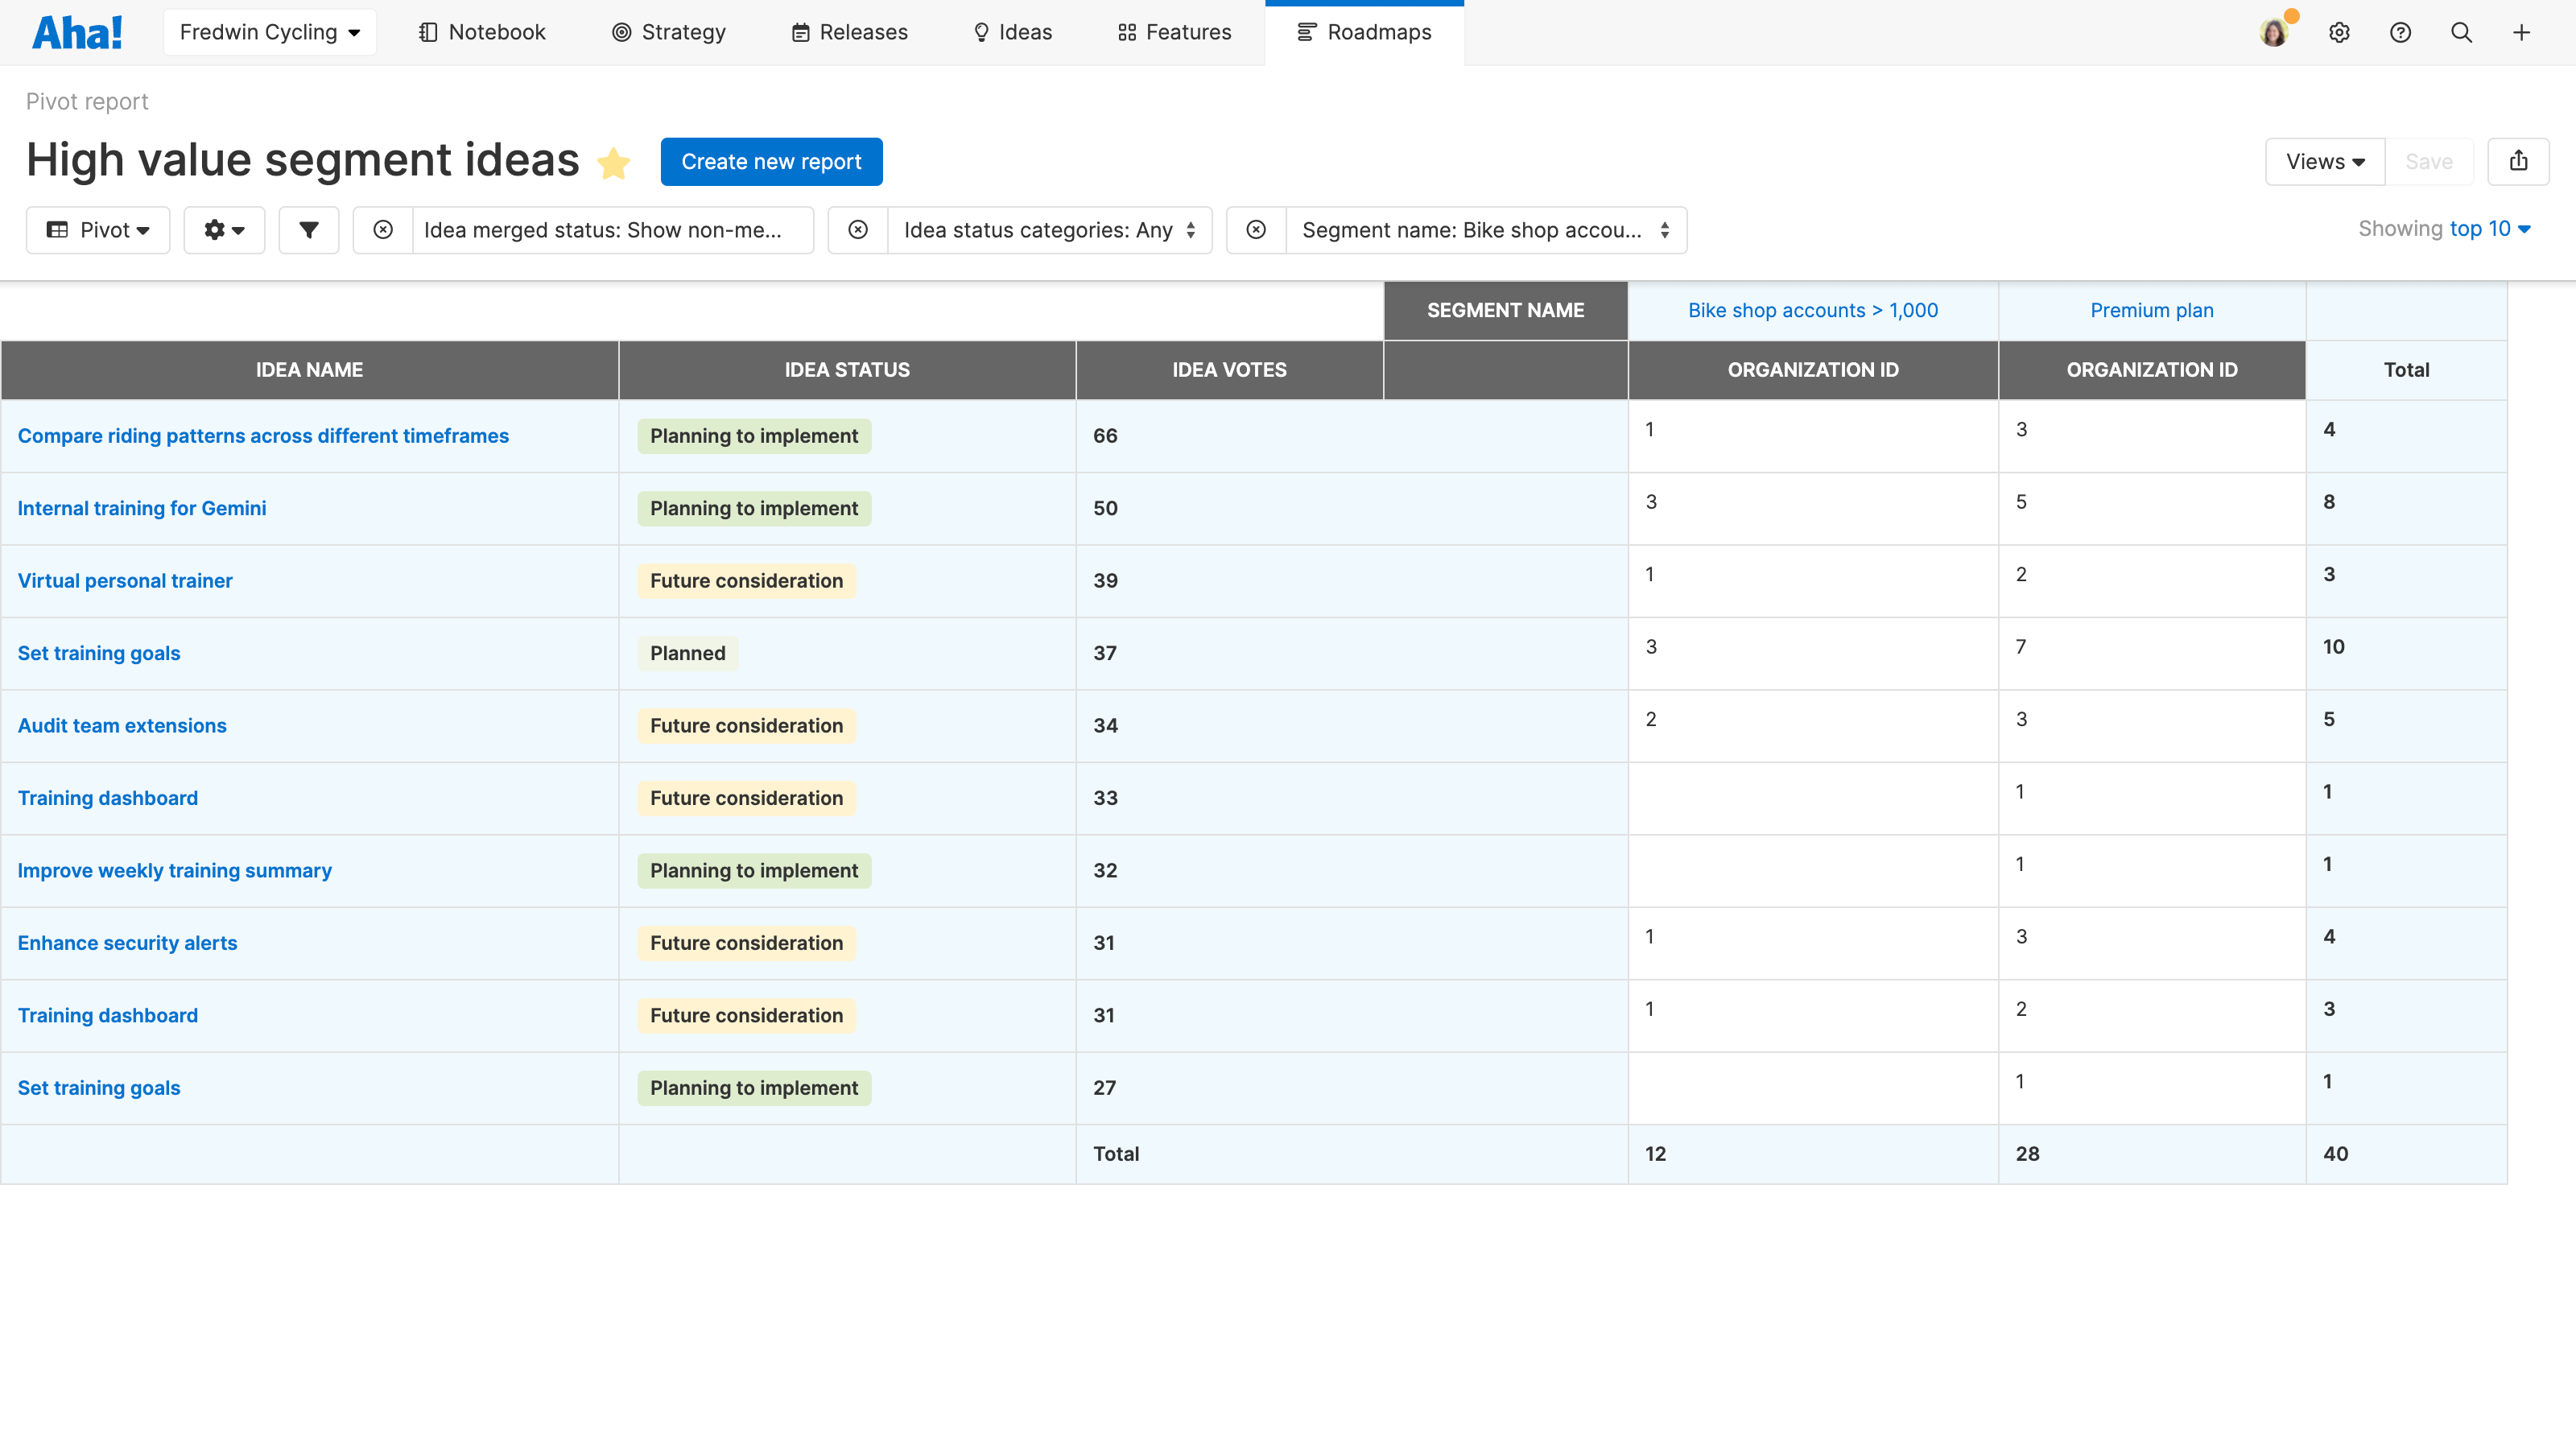The height and width of the screenshot is (1449, 2576).
Task: Remove the Idea merged status filter
Action: pyautogui.click(x=383, y=229)
